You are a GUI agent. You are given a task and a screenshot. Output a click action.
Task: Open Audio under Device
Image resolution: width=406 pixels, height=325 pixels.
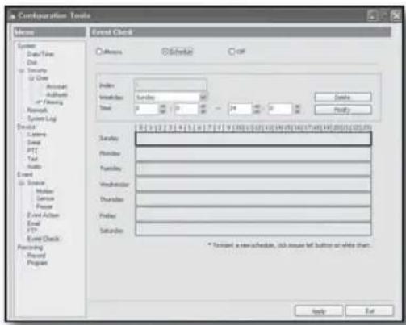point(35,167)
